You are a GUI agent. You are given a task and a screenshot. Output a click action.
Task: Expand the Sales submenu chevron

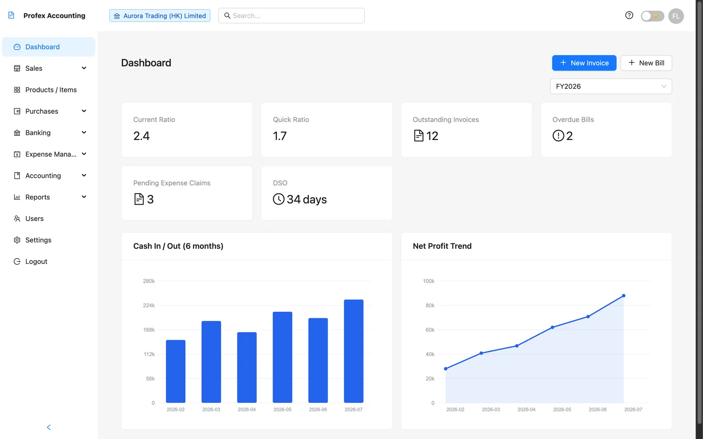pyautogui.click(x=84, y=68)
